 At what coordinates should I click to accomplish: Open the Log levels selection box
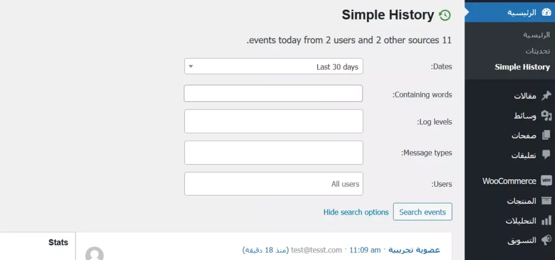tap(274, 121)
